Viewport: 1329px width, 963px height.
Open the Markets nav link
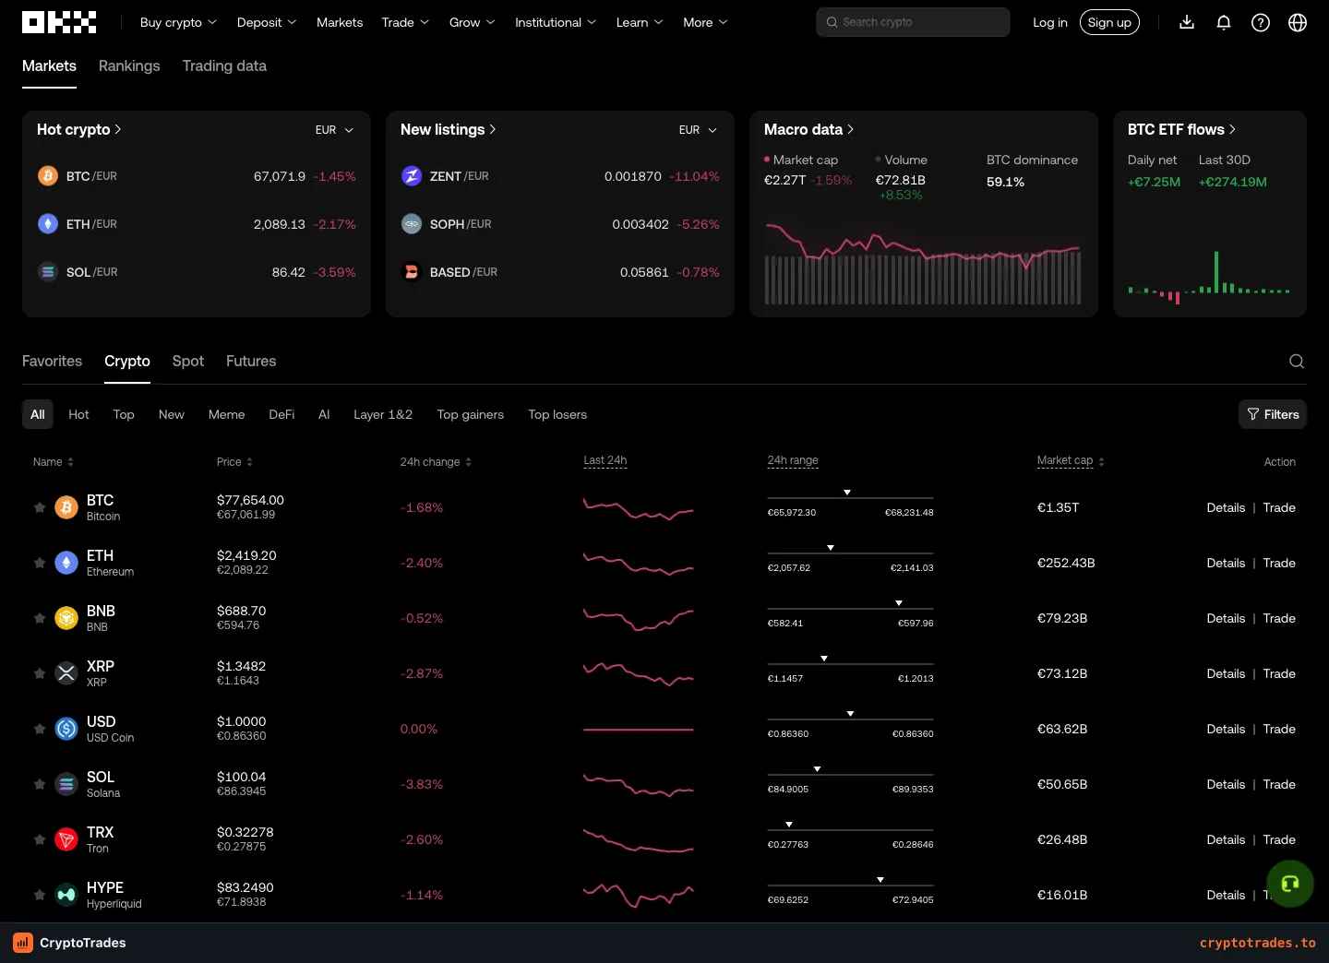[x=340, y=22]
